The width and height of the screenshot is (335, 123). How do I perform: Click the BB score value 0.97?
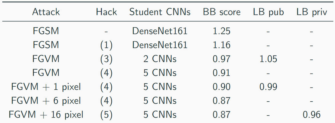(x=222, y=59)
